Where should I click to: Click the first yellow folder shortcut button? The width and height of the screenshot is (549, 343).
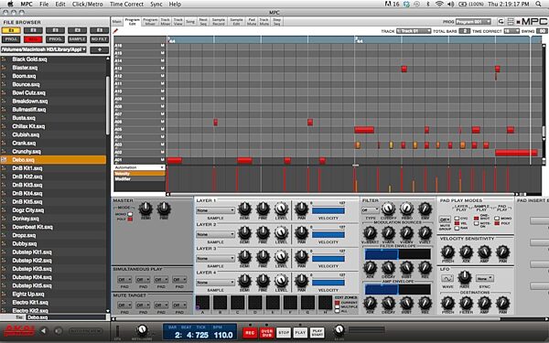tap(11, 30)
